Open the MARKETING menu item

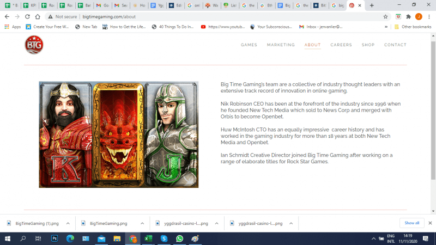(281, 45)
